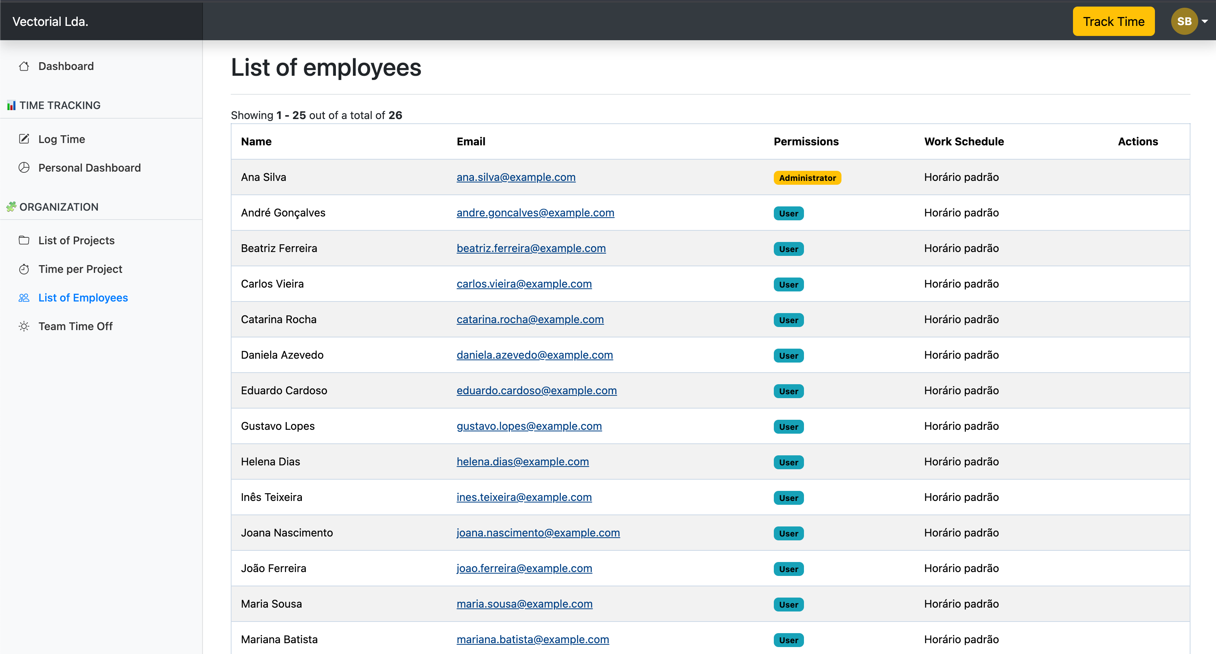Select the Dashboard home icon
This screenshot has width=1216, height=654.
(24, 66)
